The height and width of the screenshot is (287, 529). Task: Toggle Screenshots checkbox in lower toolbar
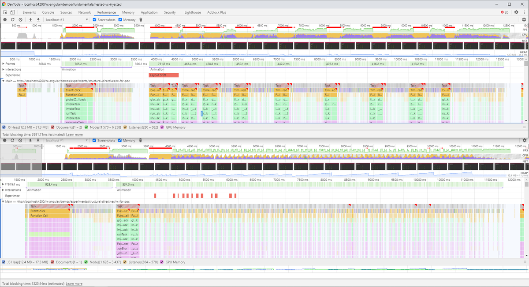94,141
